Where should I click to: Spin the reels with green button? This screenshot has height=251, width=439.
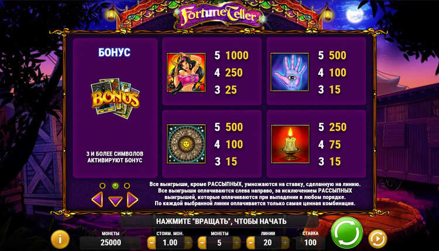coord(347,232)
